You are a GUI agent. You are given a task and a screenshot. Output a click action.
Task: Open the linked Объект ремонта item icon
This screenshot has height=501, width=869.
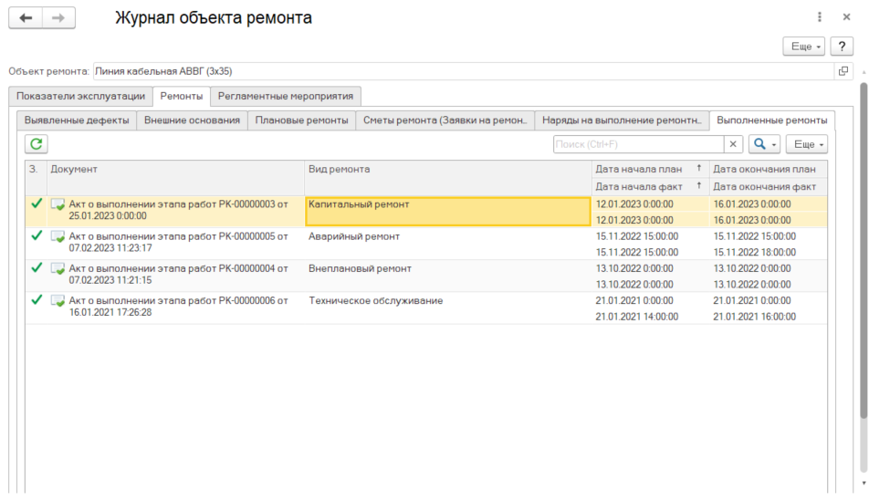(843, 71)
